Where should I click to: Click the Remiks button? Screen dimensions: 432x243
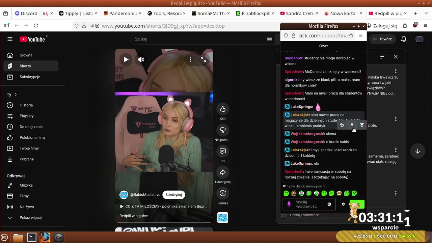click(x=223, y=193)
